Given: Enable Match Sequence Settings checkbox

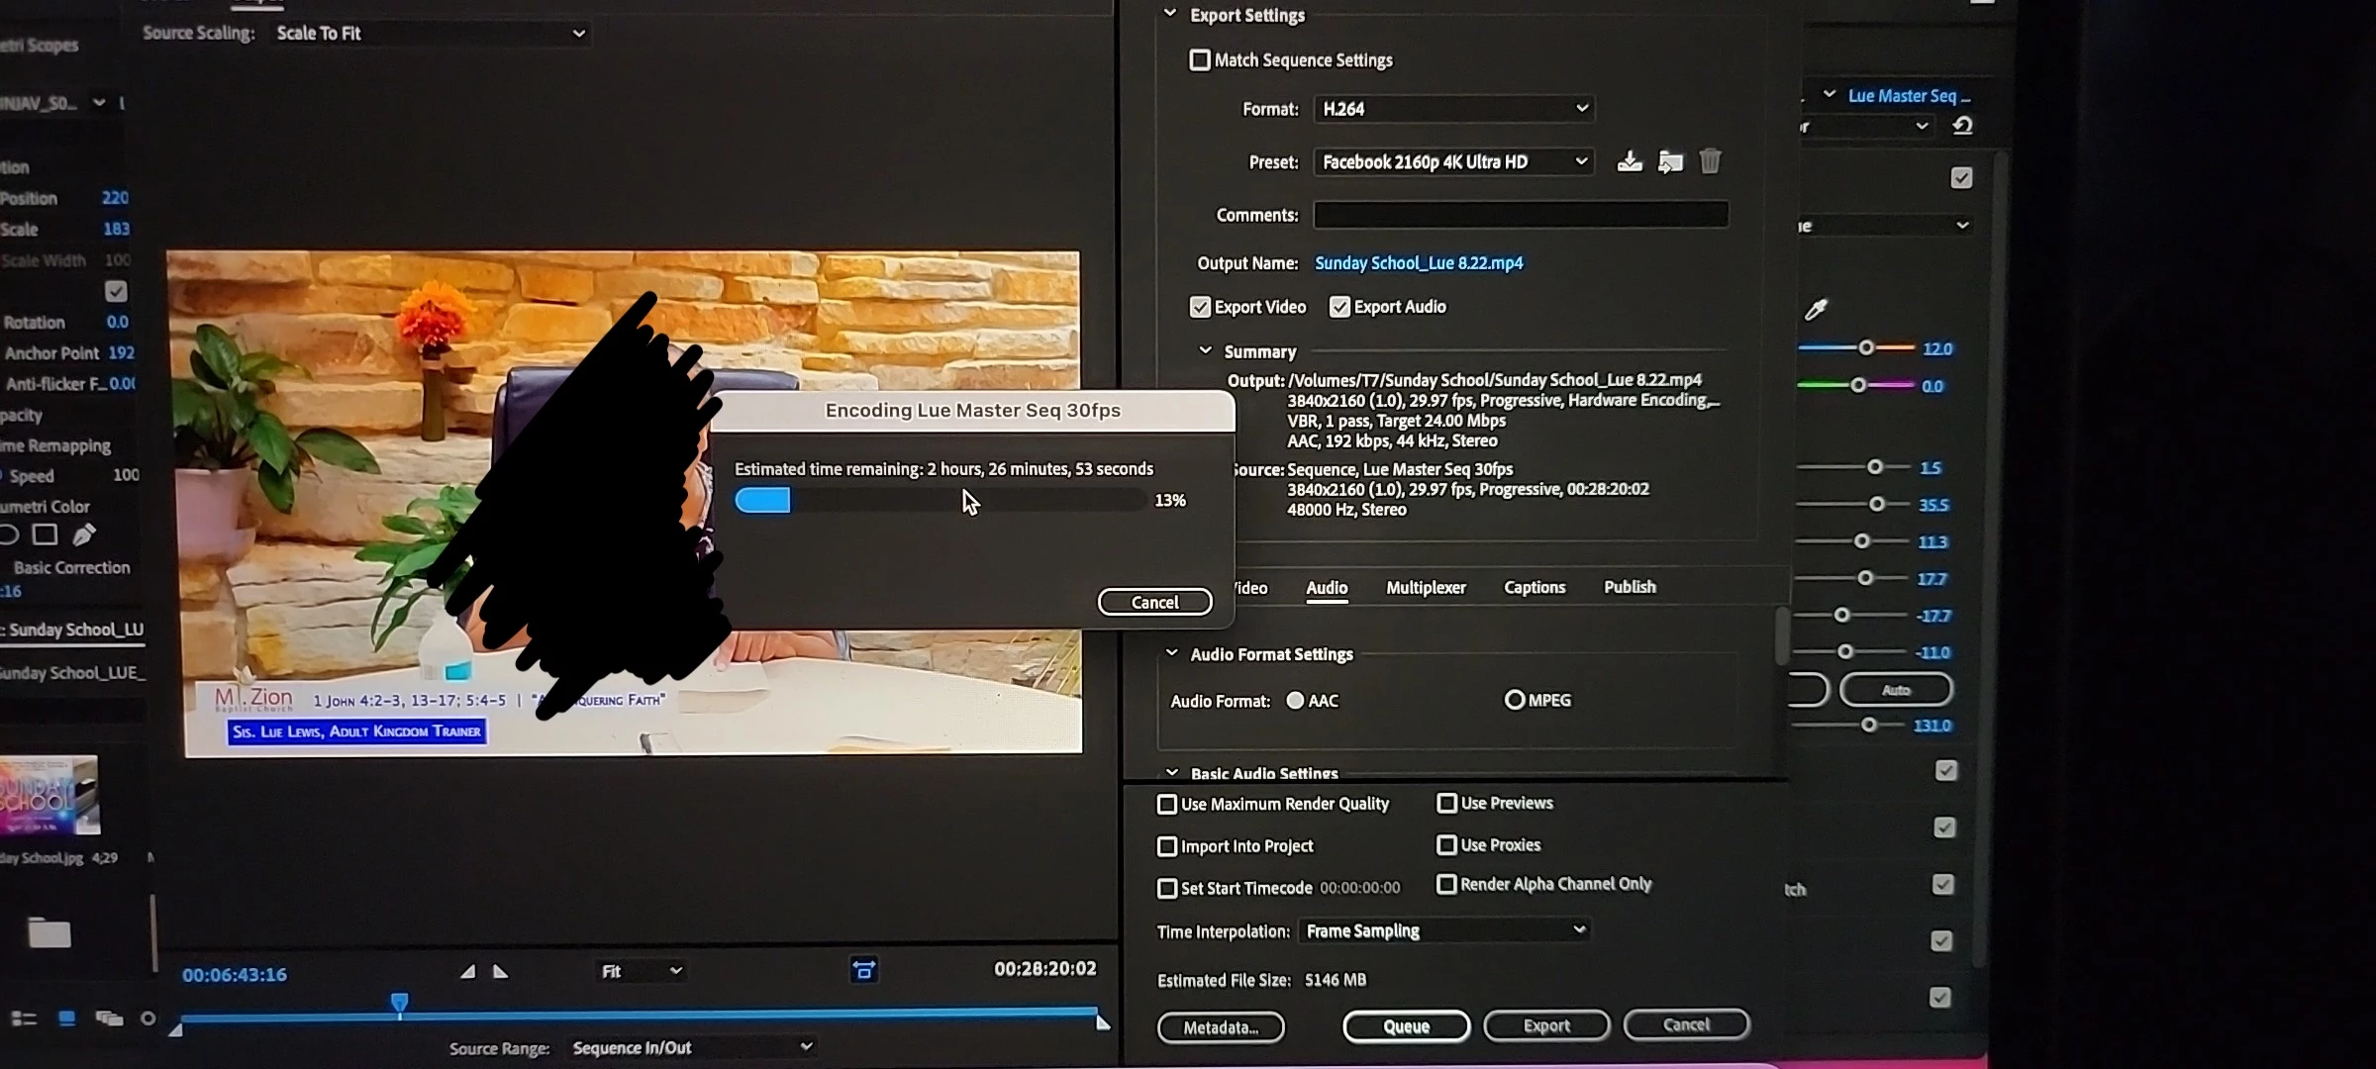Looking at the screenshot, I should (x=1200, y=60).
